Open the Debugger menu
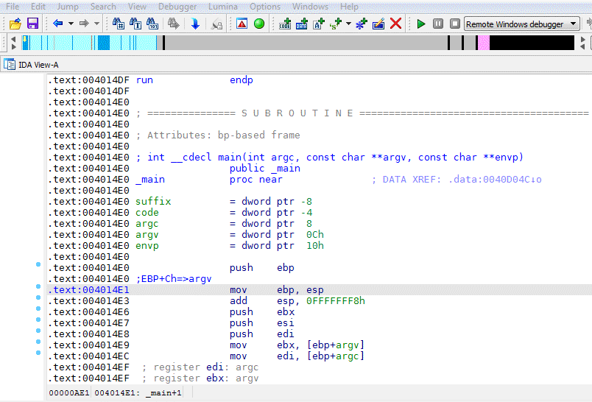Screen dimensions: 592x402 point(177,7)
